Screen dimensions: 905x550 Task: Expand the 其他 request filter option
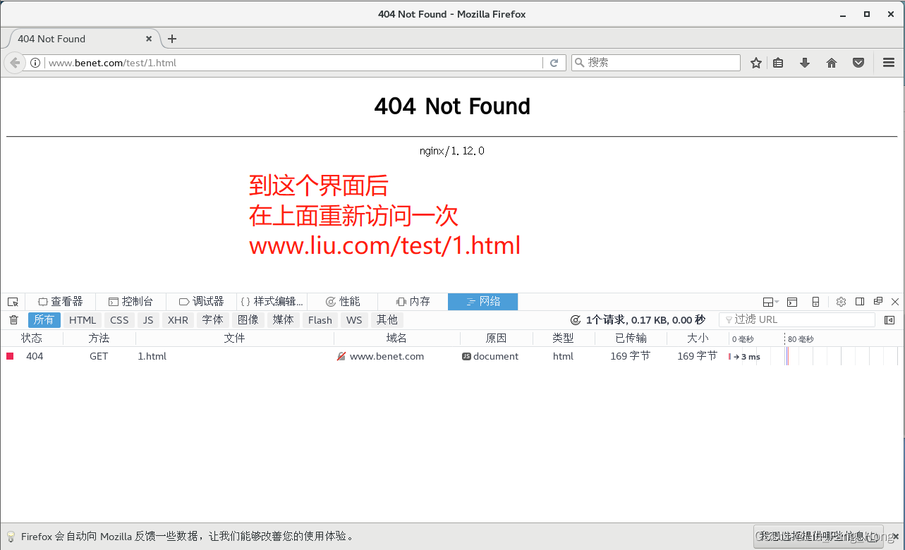point(387,319)
